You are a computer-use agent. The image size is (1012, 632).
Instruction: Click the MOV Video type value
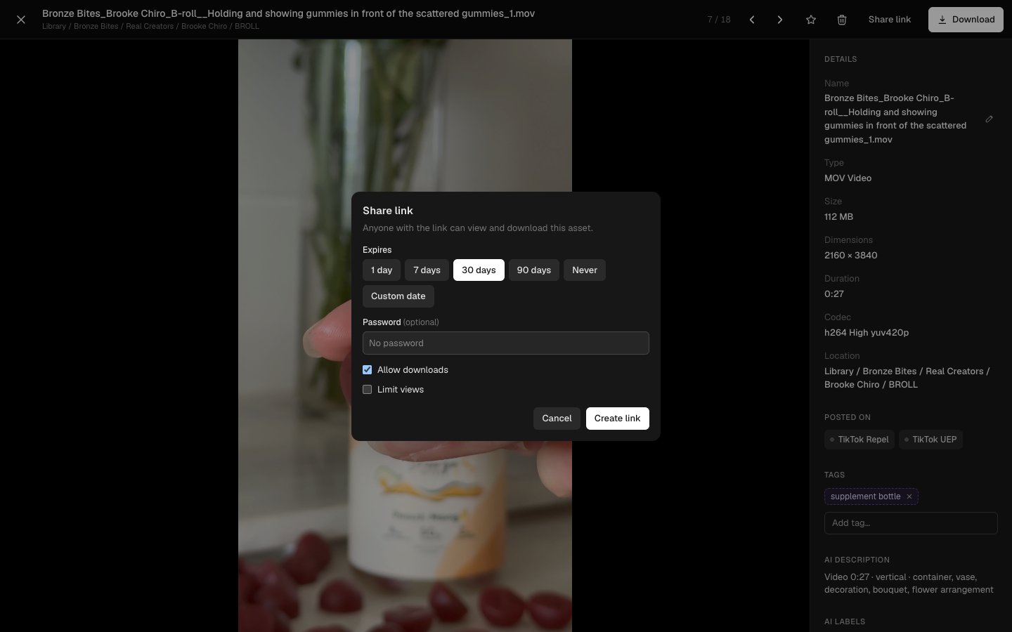click(x=848, y=178)
